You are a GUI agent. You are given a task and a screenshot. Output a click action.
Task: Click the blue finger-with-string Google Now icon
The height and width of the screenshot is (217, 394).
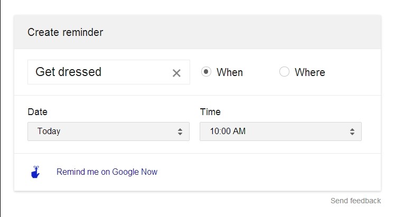click(36, 172)
